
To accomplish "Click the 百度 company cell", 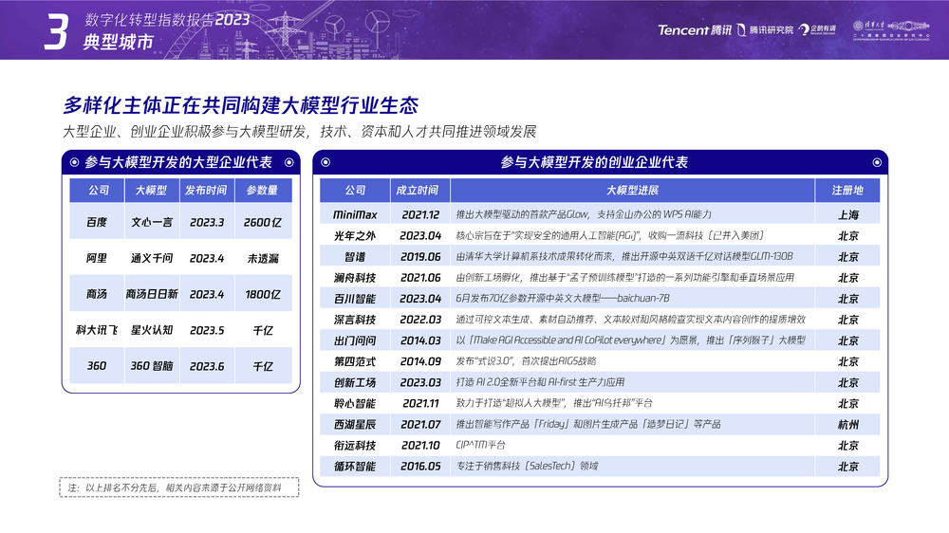I will 96,222.
